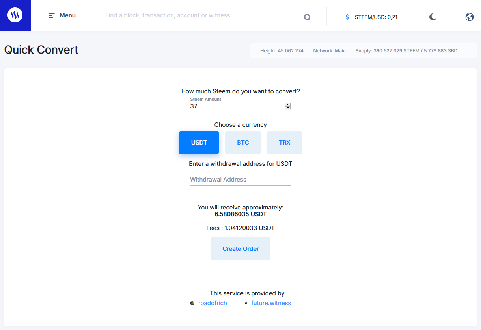The width and height of the screenshot is (481, 330).
Task: Choose BTC as the currency
Action: [243, 143]
